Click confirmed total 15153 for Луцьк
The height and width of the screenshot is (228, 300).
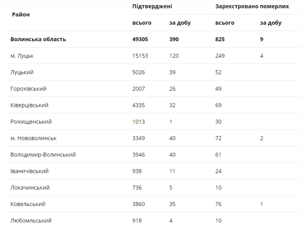click(141, 56)
